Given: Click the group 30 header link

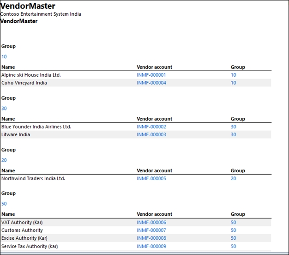Looking at the screenshot, I should [4, 109].
